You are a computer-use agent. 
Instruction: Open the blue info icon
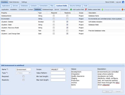(x=123, y=2)
